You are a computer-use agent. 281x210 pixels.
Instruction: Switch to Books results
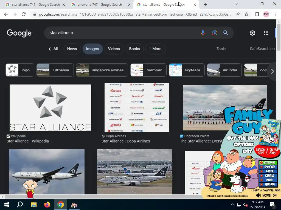134,49
